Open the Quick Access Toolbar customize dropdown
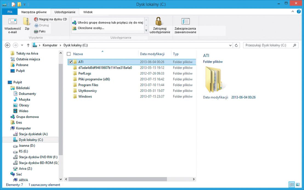 [x=25, y=4]
